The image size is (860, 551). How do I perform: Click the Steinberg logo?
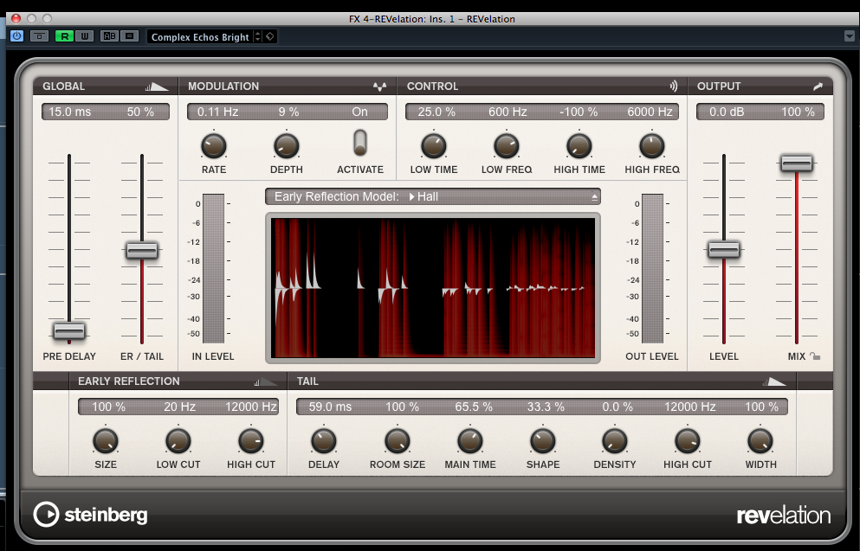click(90, 515)
